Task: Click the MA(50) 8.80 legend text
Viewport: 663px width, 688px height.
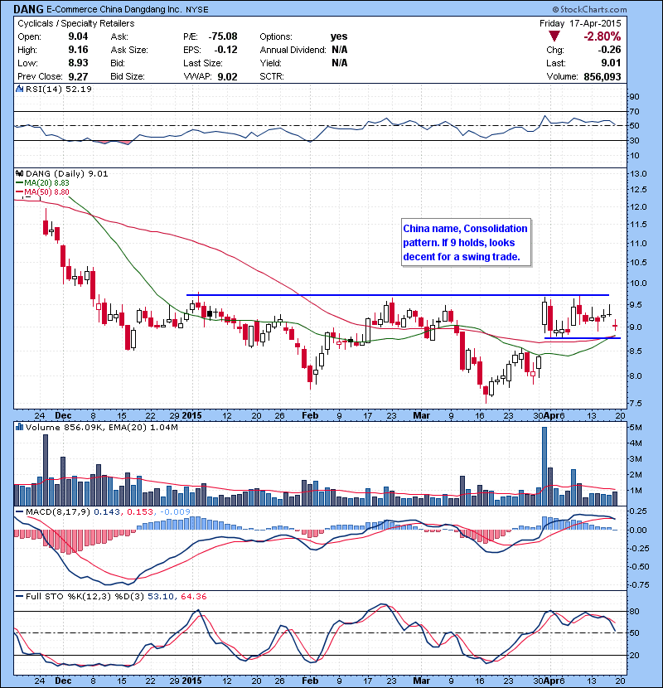Action: [46, 191]
